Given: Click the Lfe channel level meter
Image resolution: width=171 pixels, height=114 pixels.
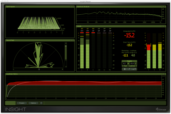Looking at the screenshot, I should 99,51.
